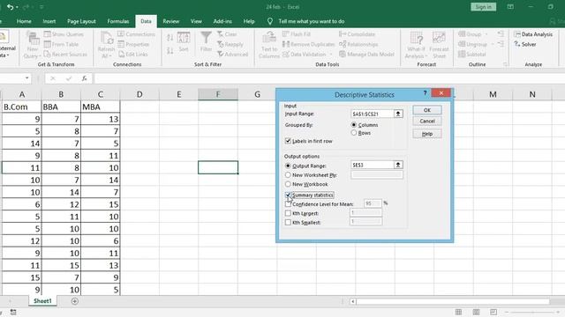Click Cancel in Descriptive Statistics dialog

point(427,122)
